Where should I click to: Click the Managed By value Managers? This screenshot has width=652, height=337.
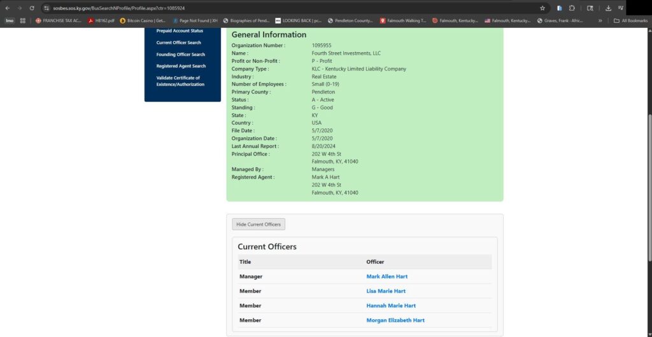323,169
